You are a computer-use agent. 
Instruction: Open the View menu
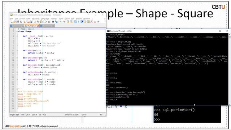(x=28, y=18)
